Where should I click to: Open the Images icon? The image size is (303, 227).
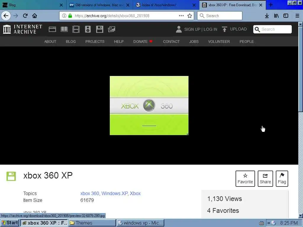pos(112,29)
